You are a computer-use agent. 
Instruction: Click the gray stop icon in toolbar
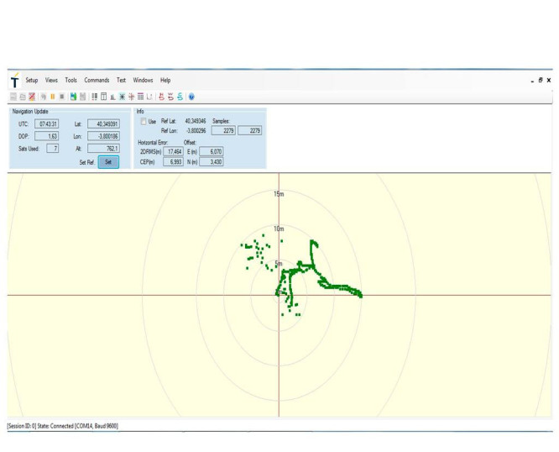[x=62, y=97]
